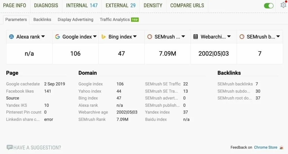The height and width of the screenshot is (154, 288).
Task: Expand the Google index dropdown arrow
Action: coord(95,36)
